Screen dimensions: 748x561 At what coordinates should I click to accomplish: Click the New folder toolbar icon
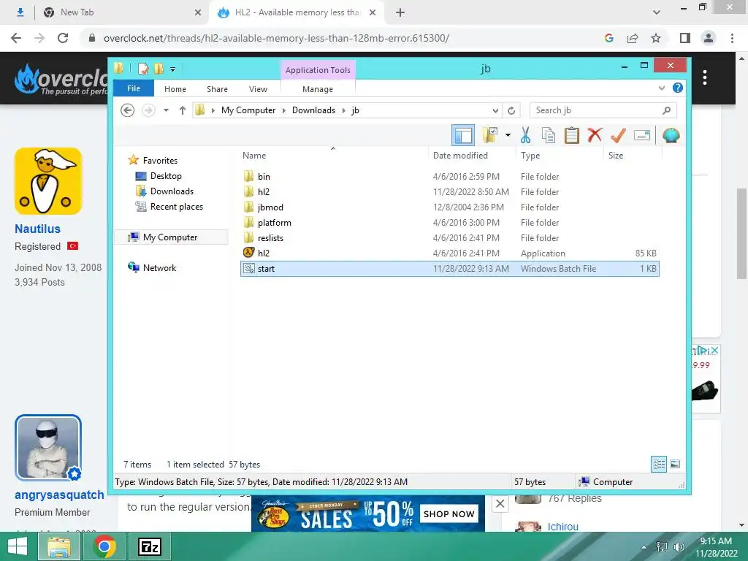click(490, 135)
